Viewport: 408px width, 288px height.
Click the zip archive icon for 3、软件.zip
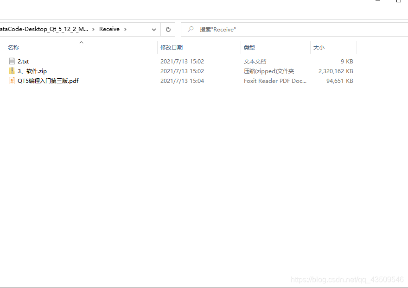(12, 71)
